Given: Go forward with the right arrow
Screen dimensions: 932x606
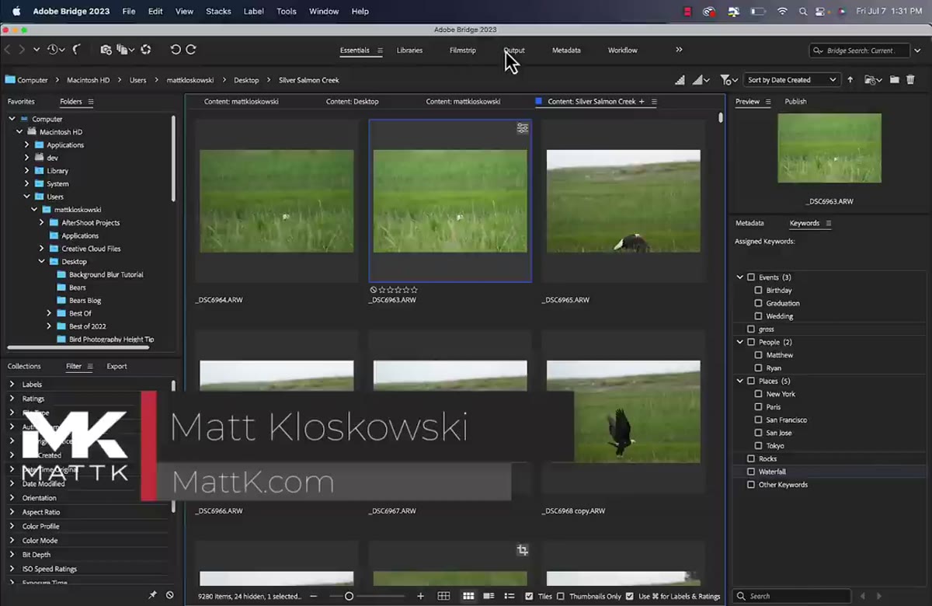Looking at the screenshot, I should point(22,50).
